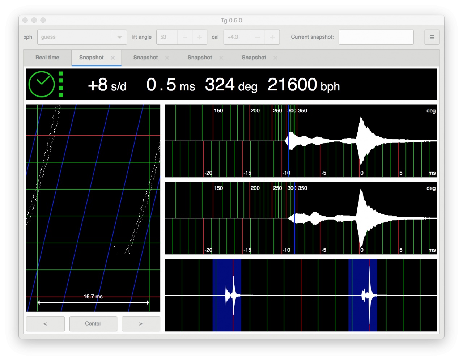
Task: Close the first Snapshot tab
Action: tap(113, 58)
